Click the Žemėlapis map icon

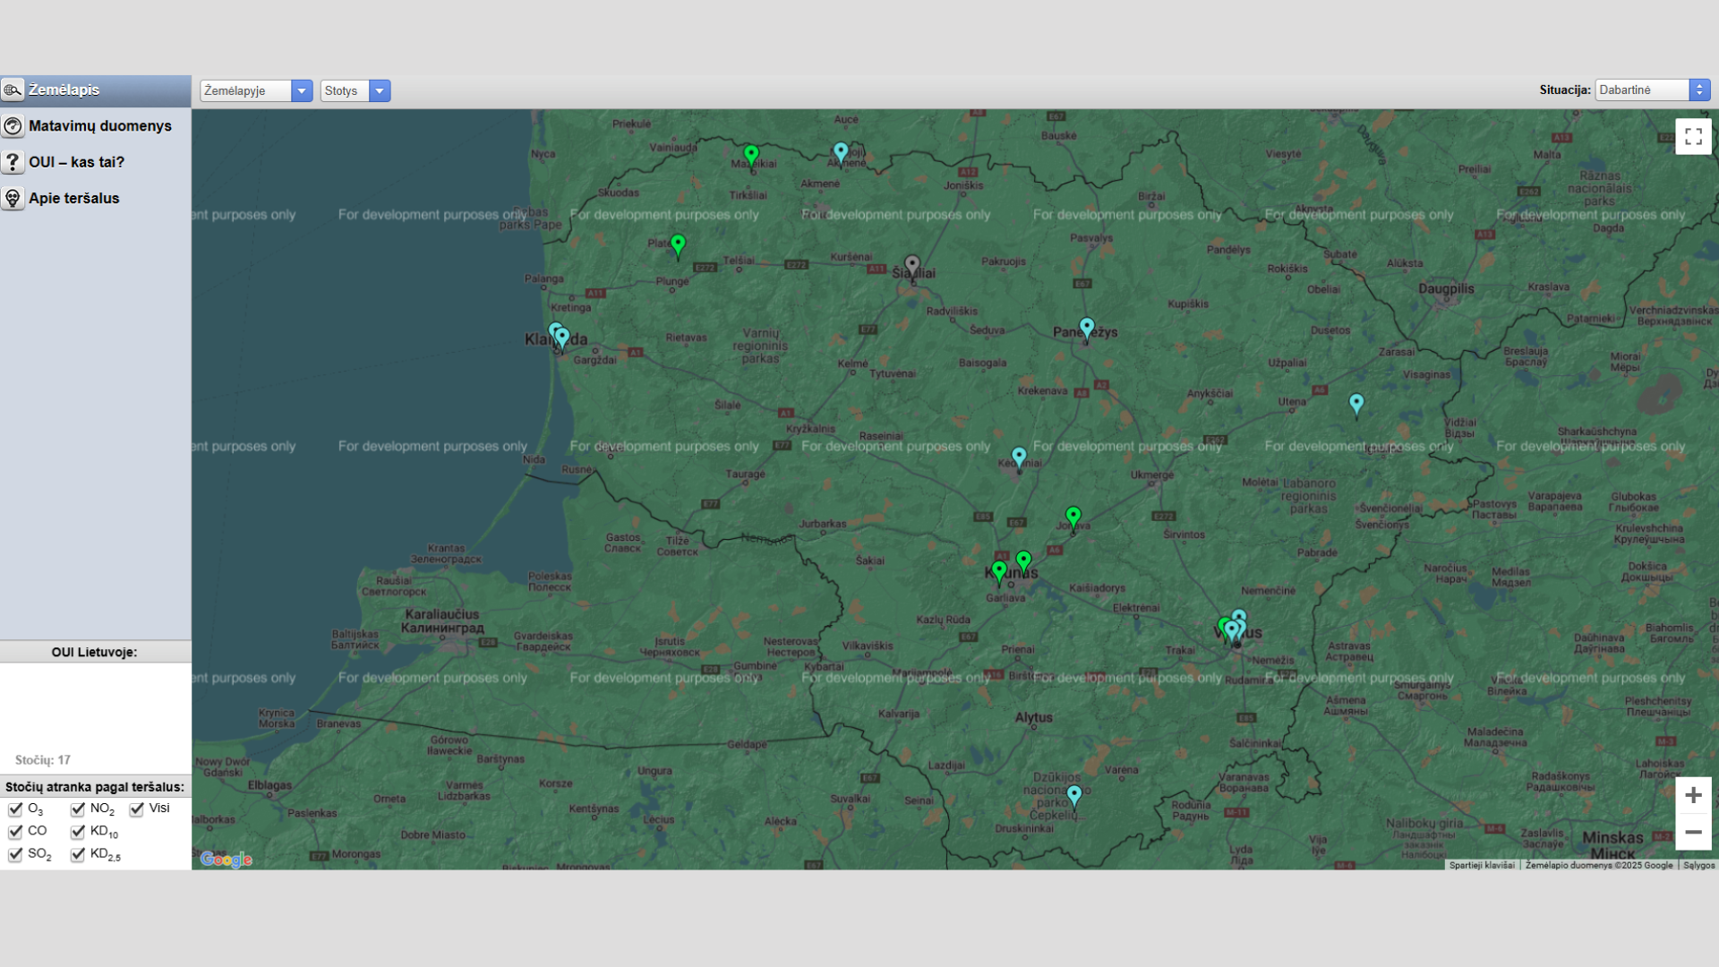pyautogui.click(x=13, y=90)
